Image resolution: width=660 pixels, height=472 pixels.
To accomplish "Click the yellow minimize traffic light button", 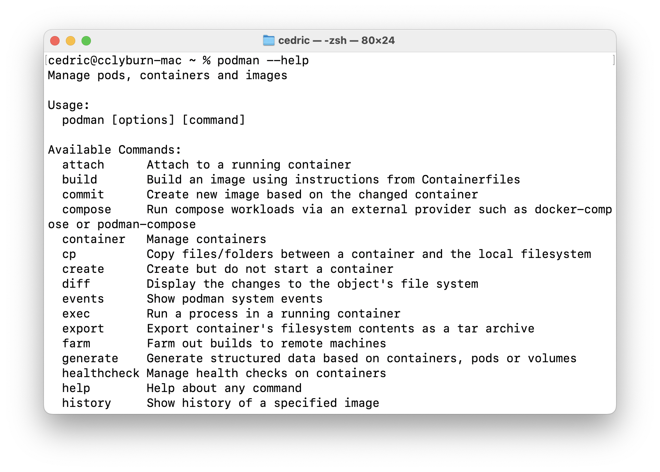I will pos(71,40).
